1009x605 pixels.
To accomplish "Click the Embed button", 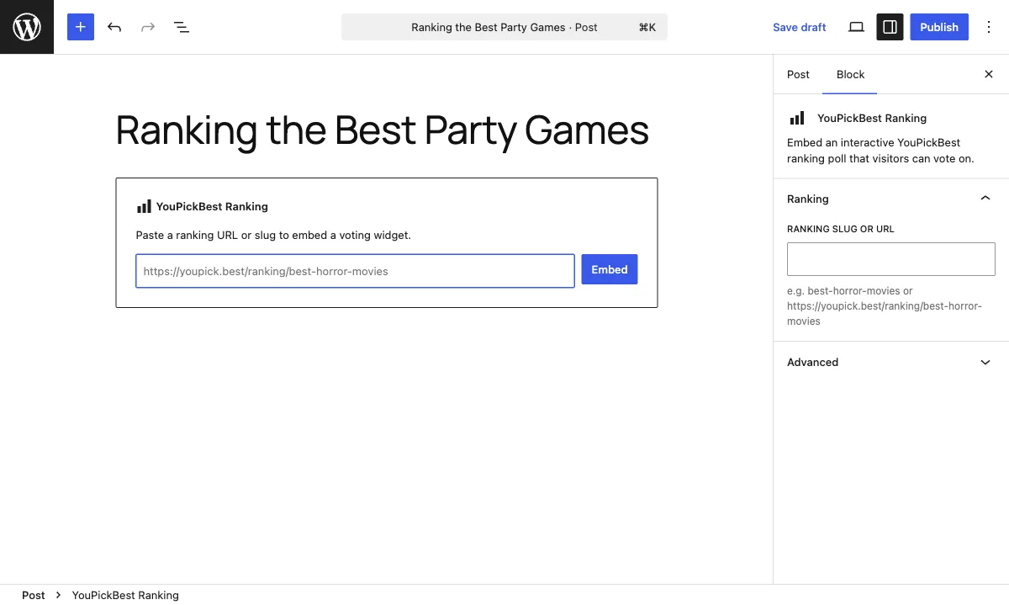I will pyautogui.click(x=610, y=269).
